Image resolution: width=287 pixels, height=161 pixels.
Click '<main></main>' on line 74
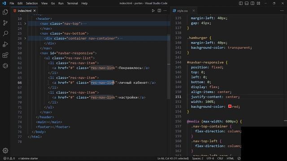tap(49, 122)
